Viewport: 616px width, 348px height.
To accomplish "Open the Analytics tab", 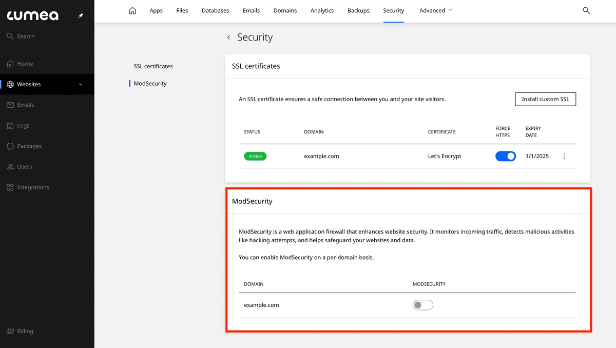I will coord(322,10).
